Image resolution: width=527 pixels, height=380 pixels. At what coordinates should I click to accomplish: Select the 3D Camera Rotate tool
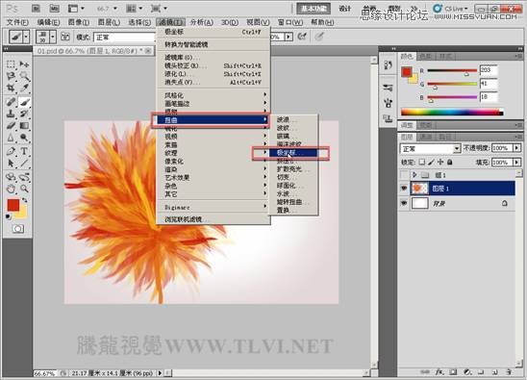pyautogui.click(x=24, y=176)
